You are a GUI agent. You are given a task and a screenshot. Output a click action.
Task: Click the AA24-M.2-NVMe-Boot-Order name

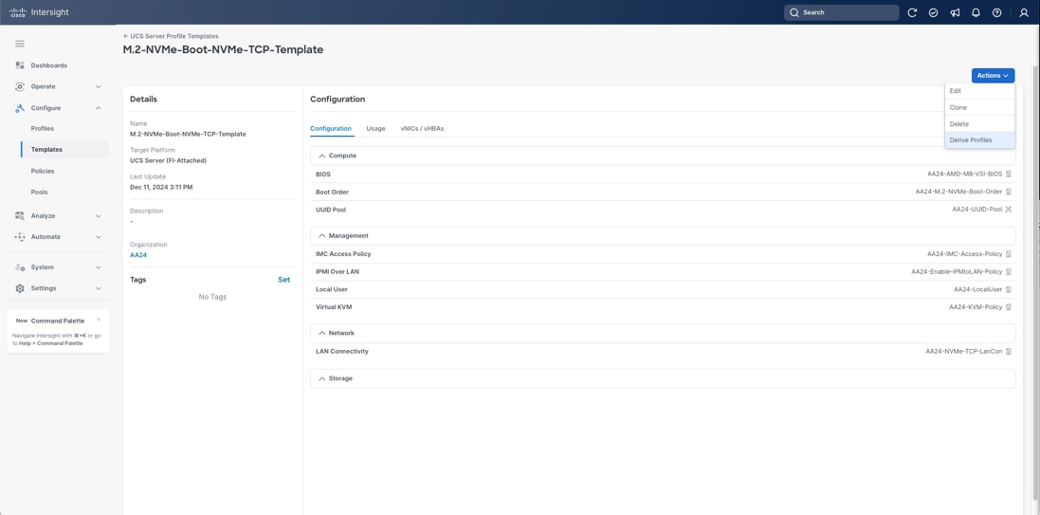[x=958, y=192]
